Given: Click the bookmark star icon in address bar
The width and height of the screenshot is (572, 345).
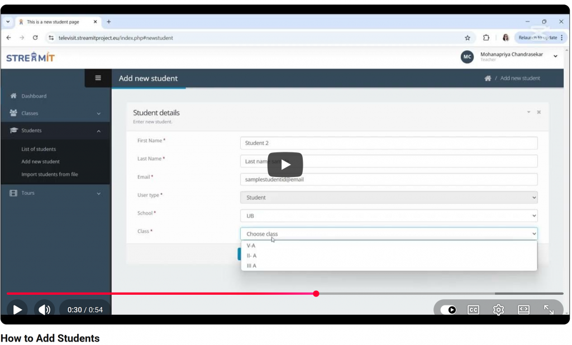Looking at the screenshot, I should [468, 38].
